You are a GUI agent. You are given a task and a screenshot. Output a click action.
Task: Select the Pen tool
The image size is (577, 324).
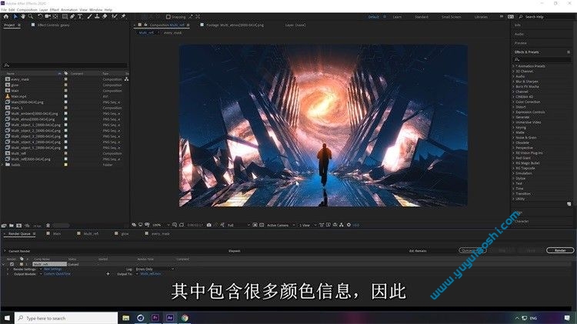click(72, 17)
